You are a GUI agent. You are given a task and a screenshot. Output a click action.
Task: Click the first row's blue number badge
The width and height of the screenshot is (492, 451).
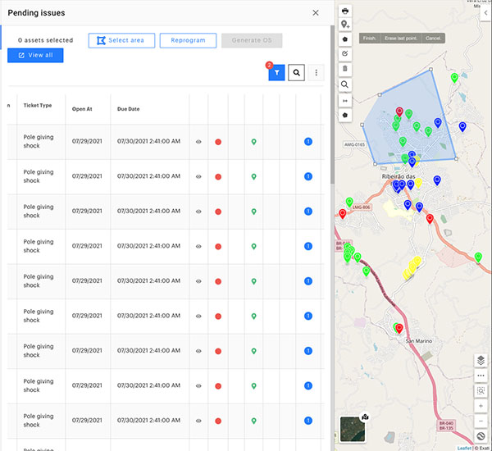tap(308, 142)
